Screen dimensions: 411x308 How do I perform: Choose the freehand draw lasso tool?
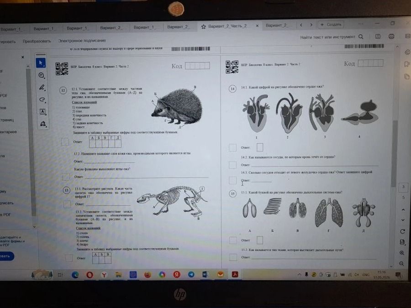(42, 99)
